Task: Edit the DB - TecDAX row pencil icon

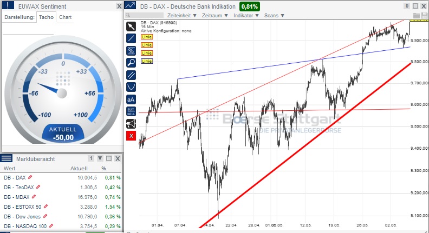Action: pyautogui.click(x=38, y=187)
